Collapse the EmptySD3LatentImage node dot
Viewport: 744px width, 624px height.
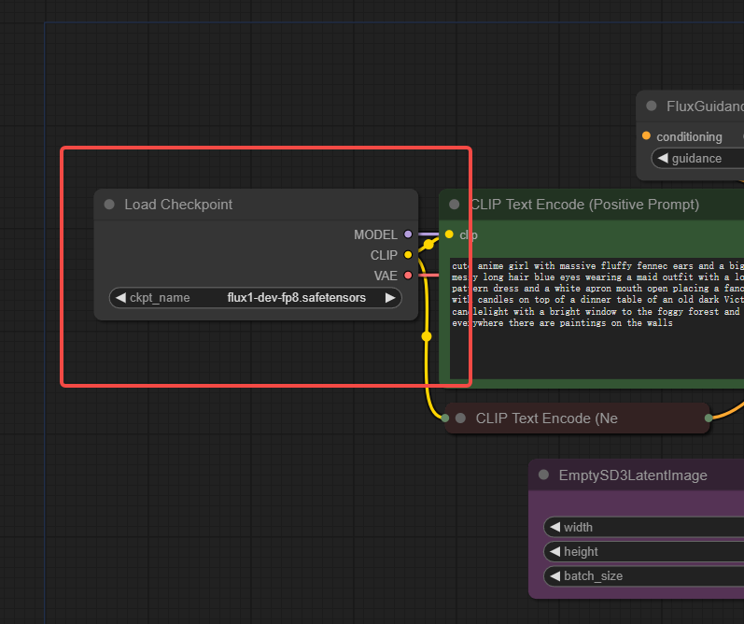(x=544, y=475)
